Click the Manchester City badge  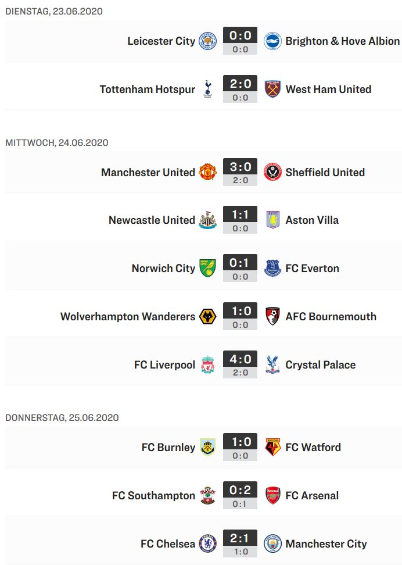(272, 543)
